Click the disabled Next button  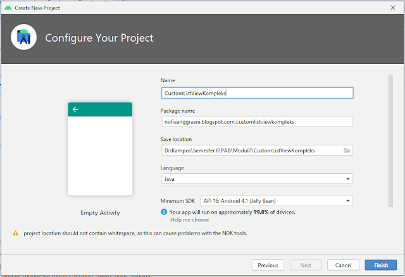point(306,265)
